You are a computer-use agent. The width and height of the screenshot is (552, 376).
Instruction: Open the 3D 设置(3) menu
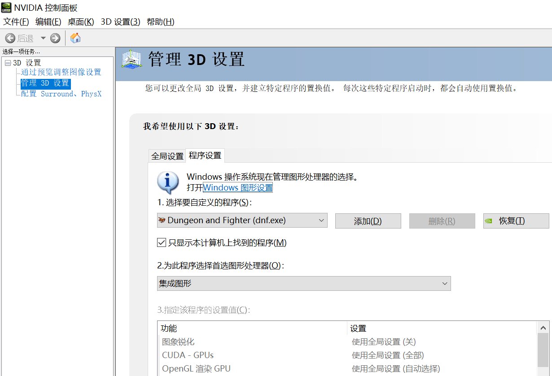[120, 22]
